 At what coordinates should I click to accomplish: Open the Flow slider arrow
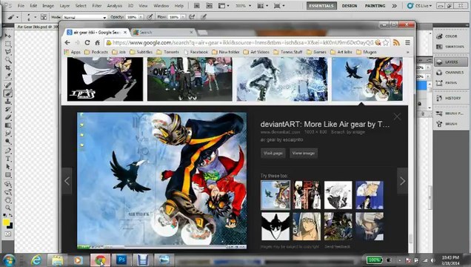pos(183,17)
